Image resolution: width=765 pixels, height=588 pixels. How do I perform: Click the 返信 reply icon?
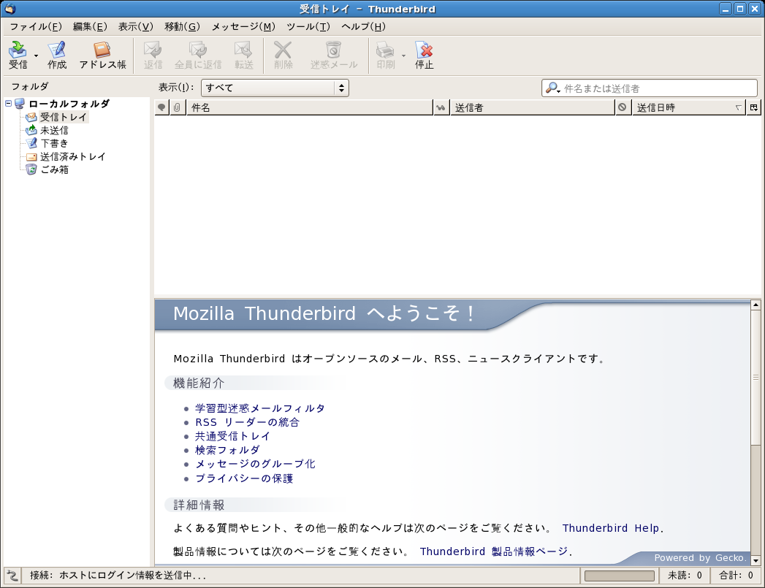[x=153, y=55]
